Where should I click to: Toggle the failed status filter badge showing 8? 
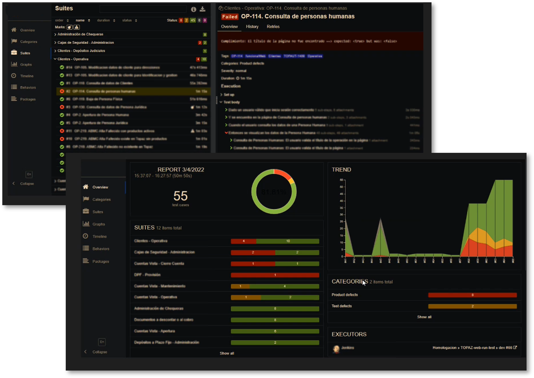tap(181, 20)
